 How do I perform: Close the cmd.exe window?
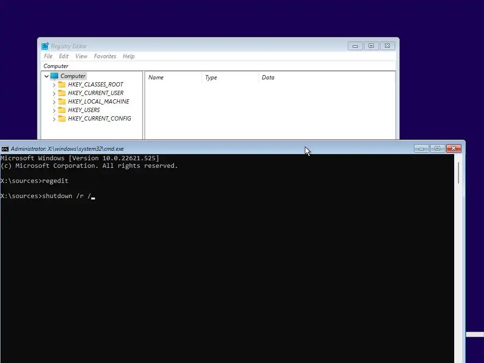pos(453,148)
